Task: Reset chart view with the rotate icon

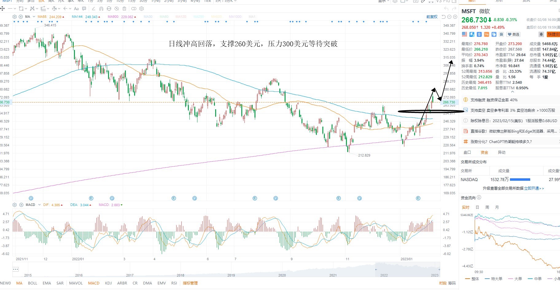Action: pyautogui.click(x=444, y=17)
